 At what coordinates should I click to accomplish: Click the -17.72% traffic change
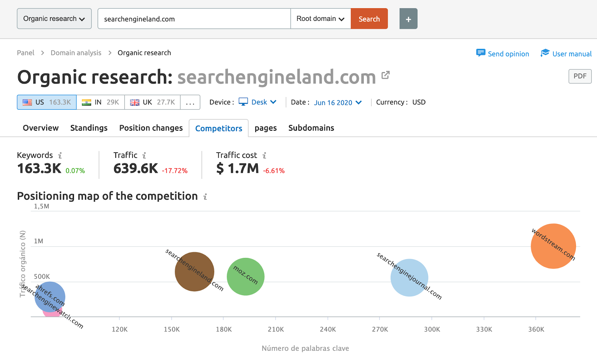pos(175,171)
